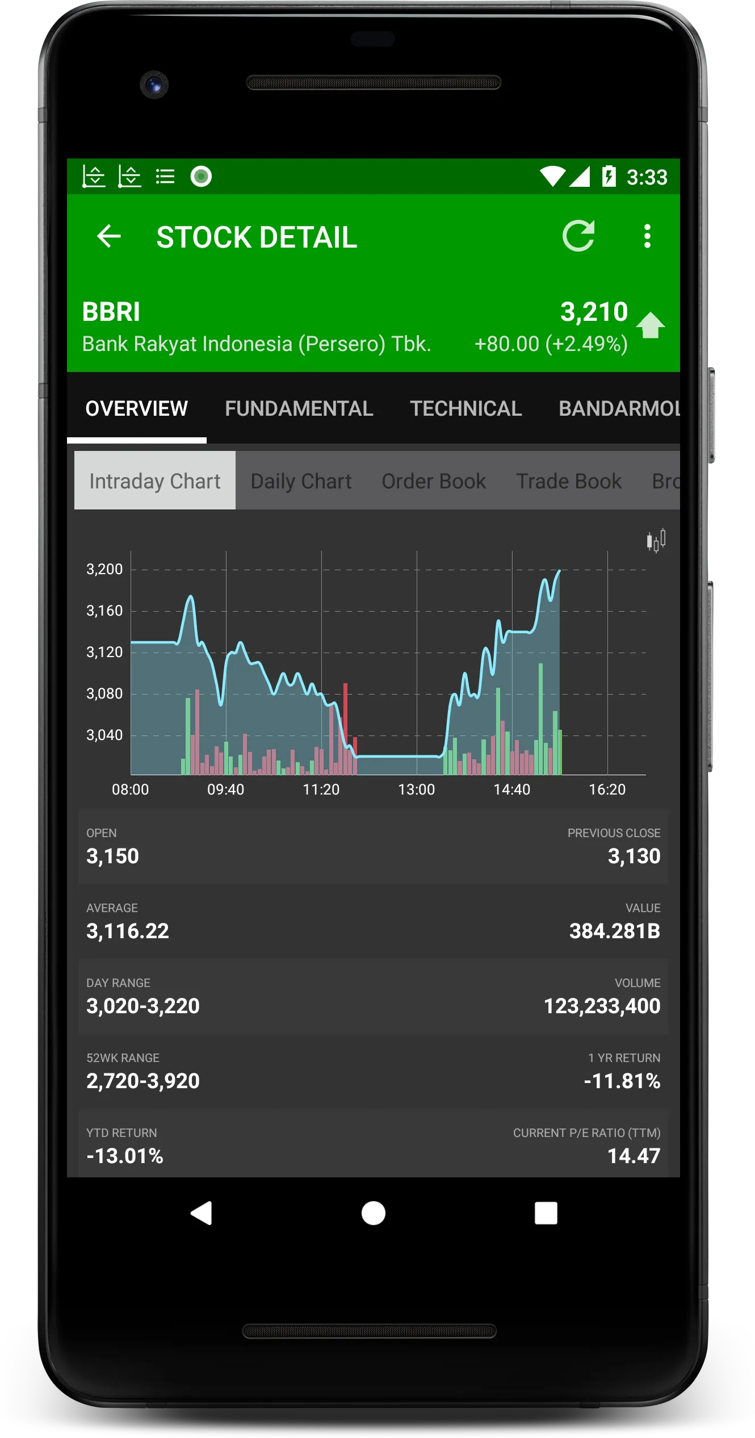Tap the P/E ratio value 14.47

pyautogui.click(x=634, y=1156)
